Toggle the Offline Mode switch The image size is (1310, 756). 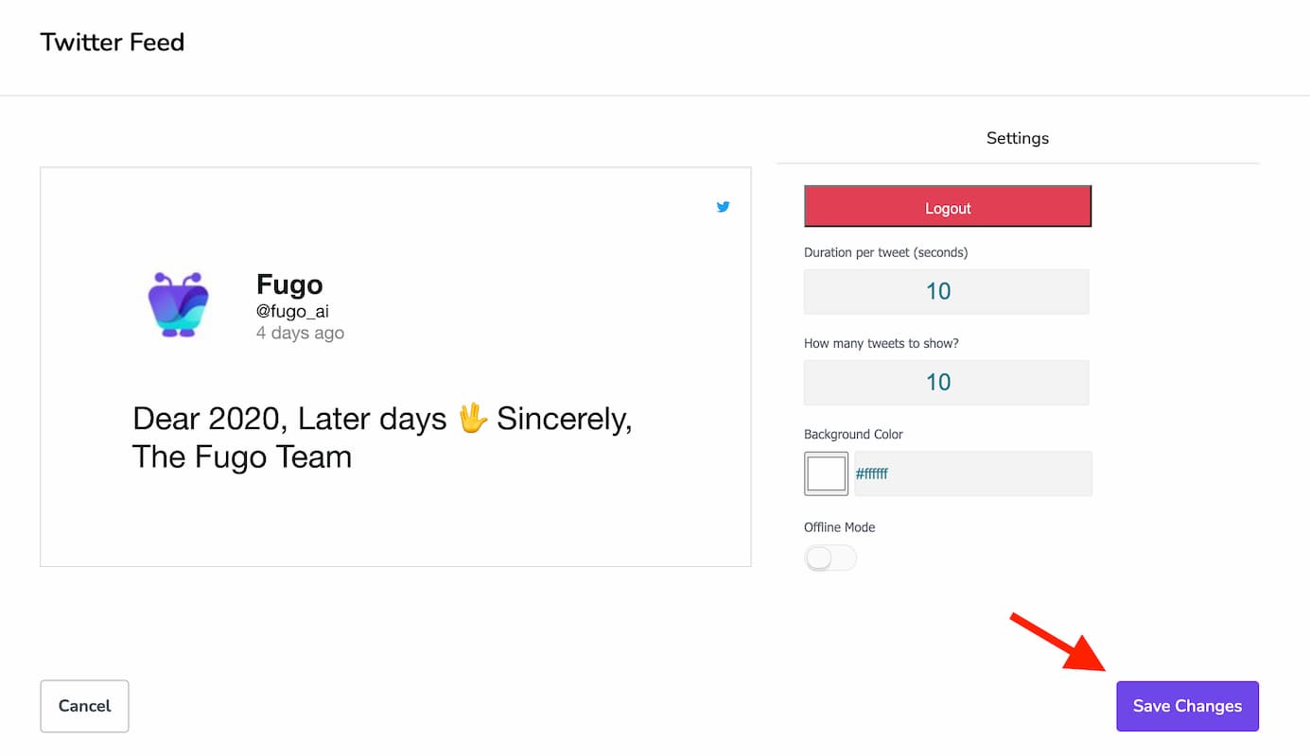[830, 558]
